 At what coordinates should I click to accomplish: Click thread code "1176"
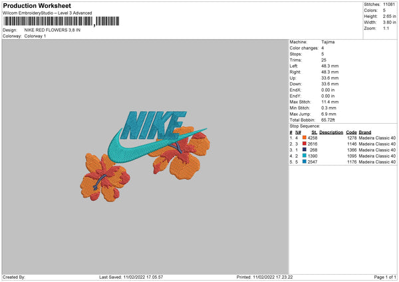point(352,162)
